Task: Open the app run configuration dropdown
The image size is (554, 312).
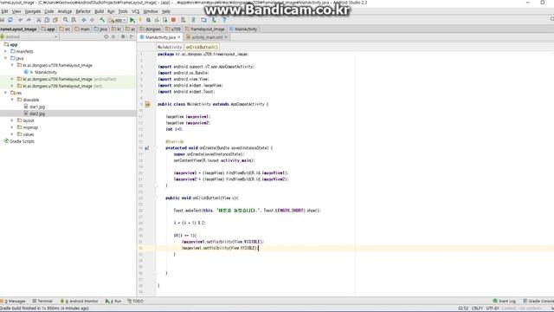Action: (x=118, y=20)
